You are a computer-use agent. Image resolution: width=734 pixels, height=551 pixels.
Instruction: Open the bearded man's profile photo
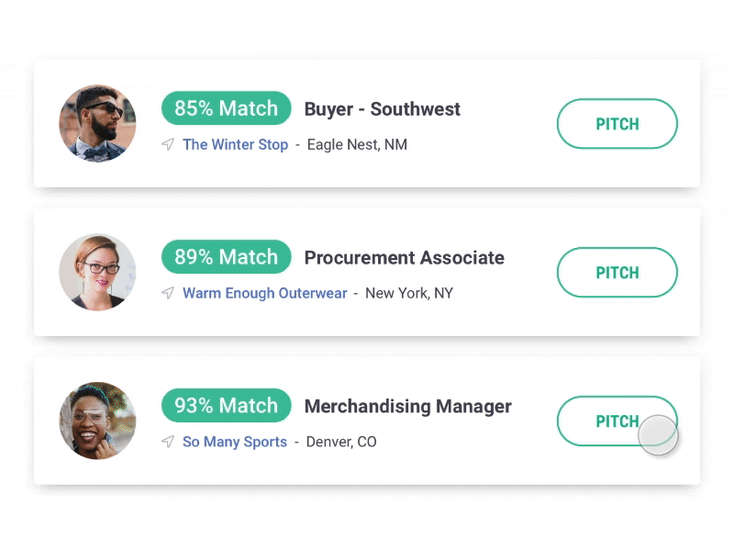pyautogui.click(x=97, y=124)
